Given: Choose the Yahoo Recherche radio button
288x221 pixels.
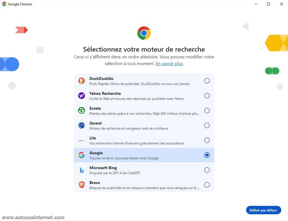Looking at the screenshot, I should (207, 96).
